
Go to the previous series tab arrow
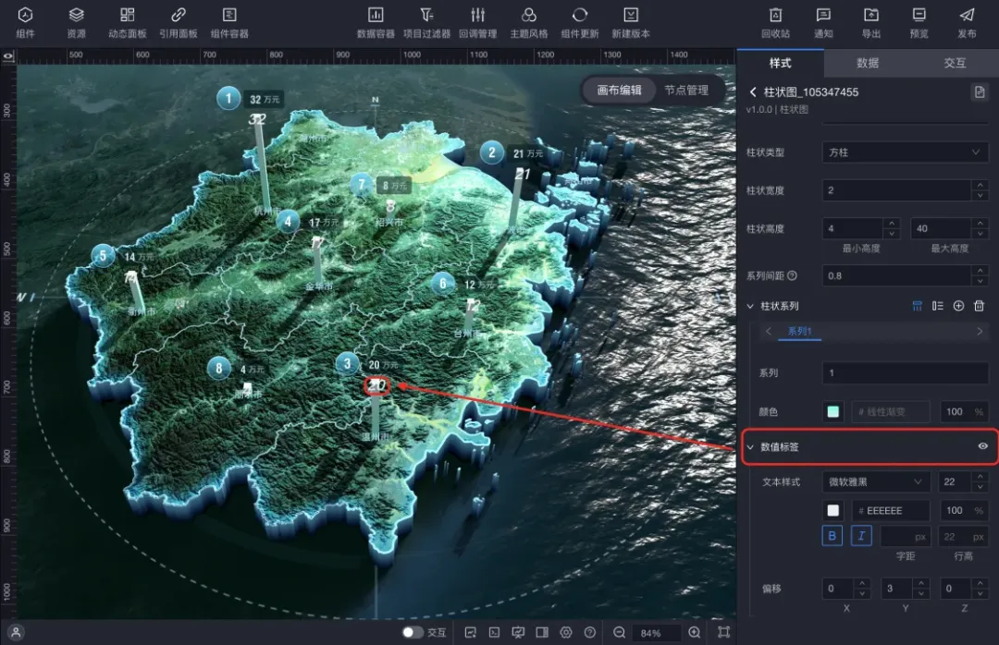(x=769, y=331)
